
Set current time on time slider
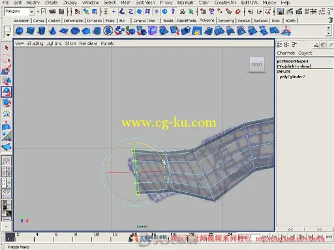[x=8, y=237]
